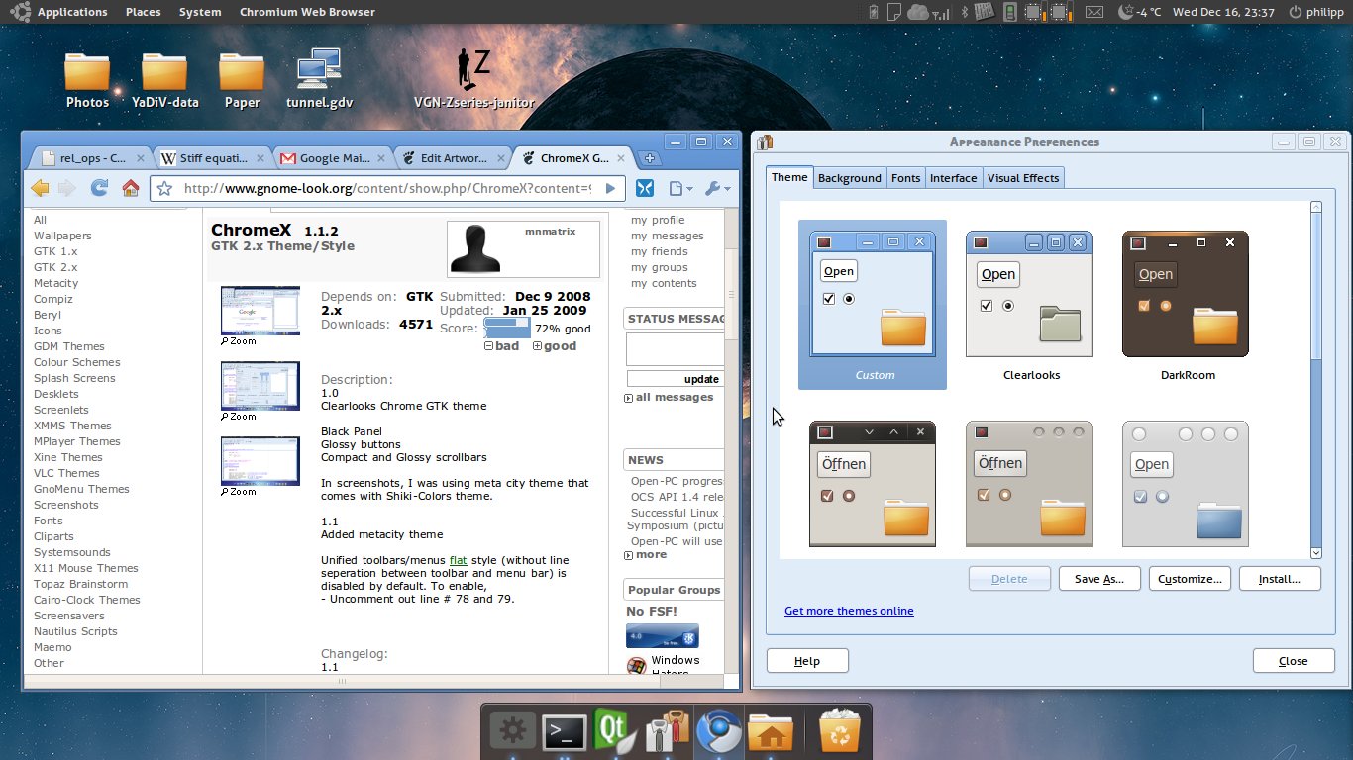Click the status message input box
Image resolution: width=1353 pixels, height=760 pixels.
[676, 349]
